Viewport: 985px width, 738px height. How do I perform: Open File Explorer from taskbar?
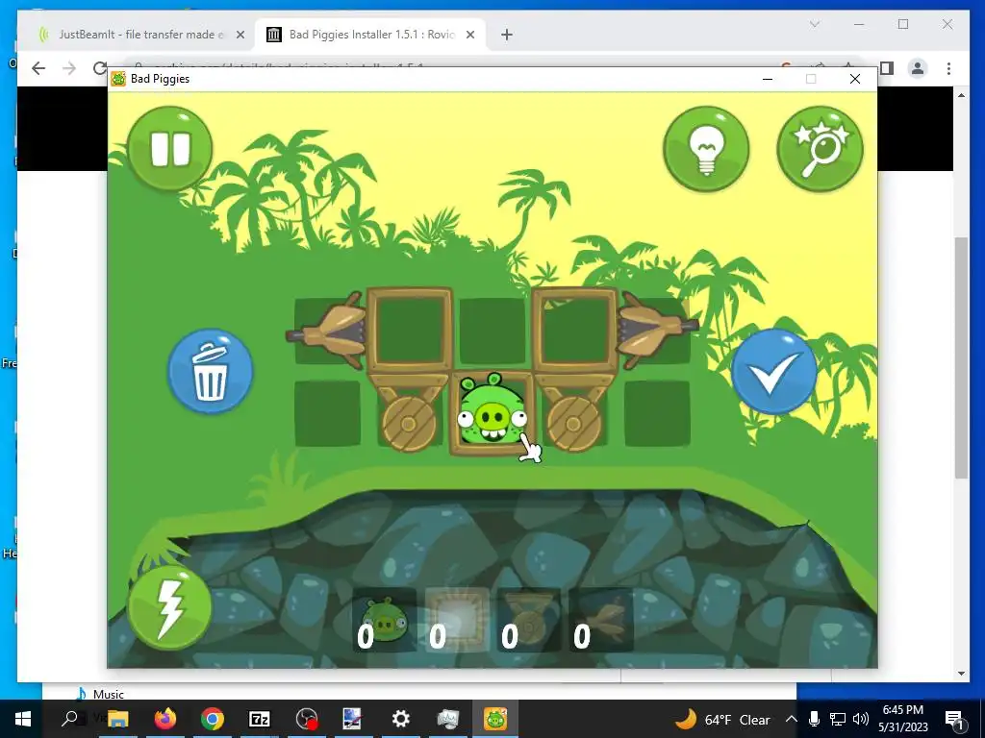click(117, 719)
